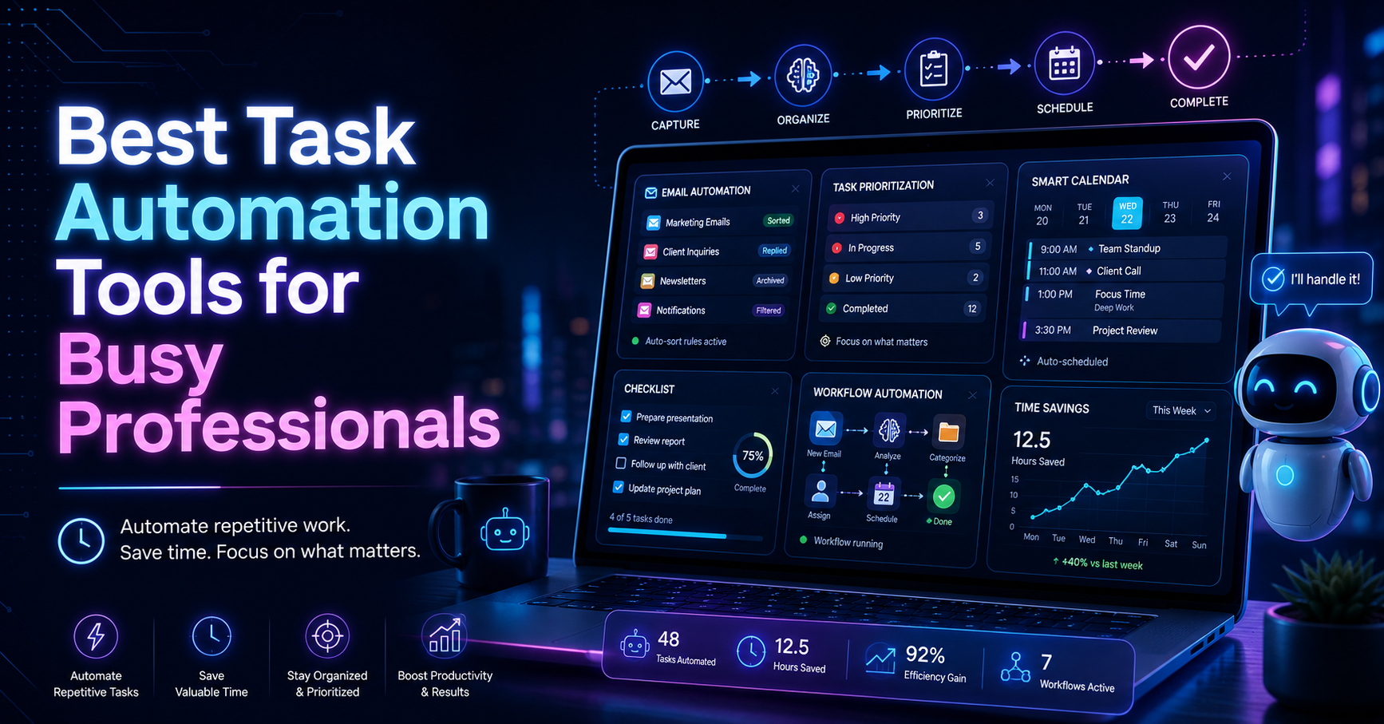The width and height of the screenshot is (1384, 724).
Task: Select the WED 22 calendar day
Action: [1127, 213]
